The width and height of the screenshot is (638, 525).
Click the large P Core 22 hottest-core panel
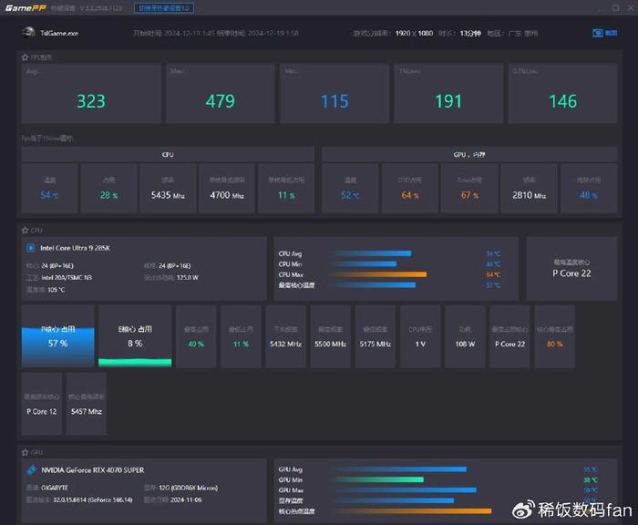tap(571, 268)
